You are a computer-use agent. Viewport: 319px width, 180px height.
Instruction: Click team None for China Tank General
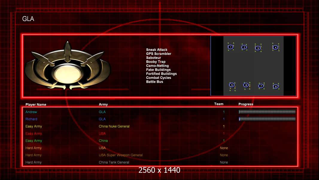(224, 162)
